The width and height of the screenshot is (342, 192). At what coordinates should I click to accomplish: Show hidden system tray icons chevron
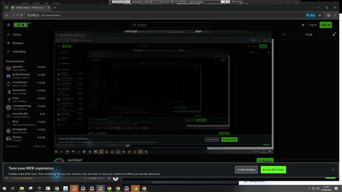coord(309,189)
